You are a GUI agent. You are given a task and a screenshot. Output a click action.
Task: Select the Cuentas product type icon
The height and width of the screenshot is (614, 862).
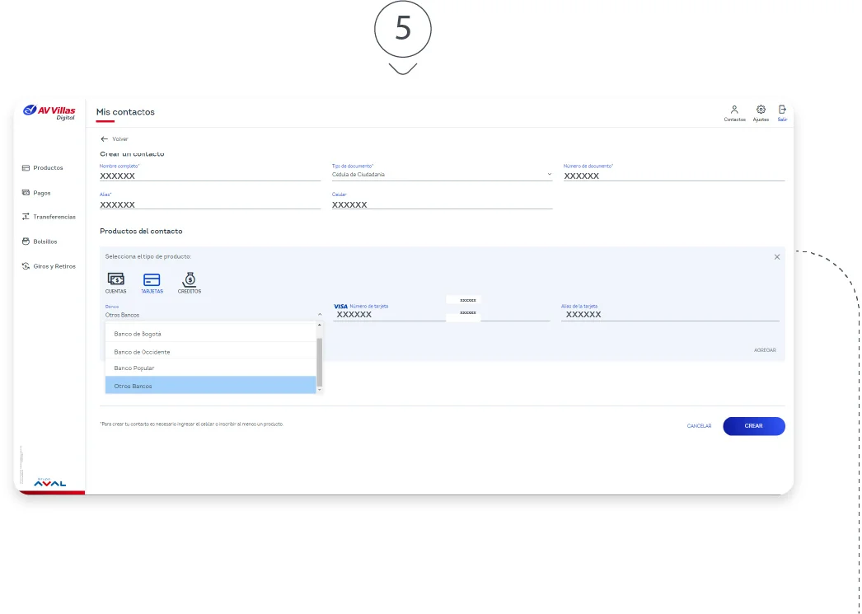[x=115, y=279]
